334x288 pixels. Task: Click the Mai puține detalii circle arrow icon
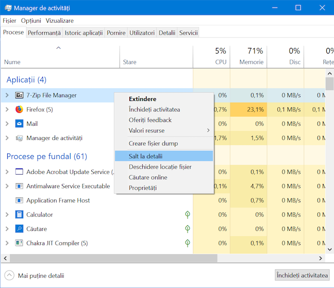click(x=9, y=276)
